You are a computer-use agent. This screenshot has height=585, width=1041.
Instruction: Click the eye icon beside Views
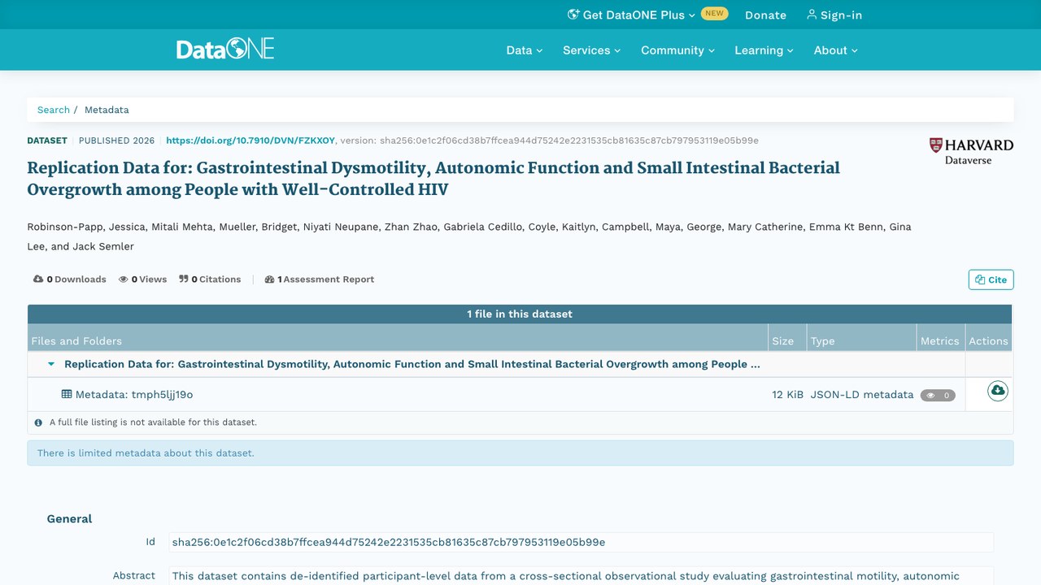(x=124, y=279)
